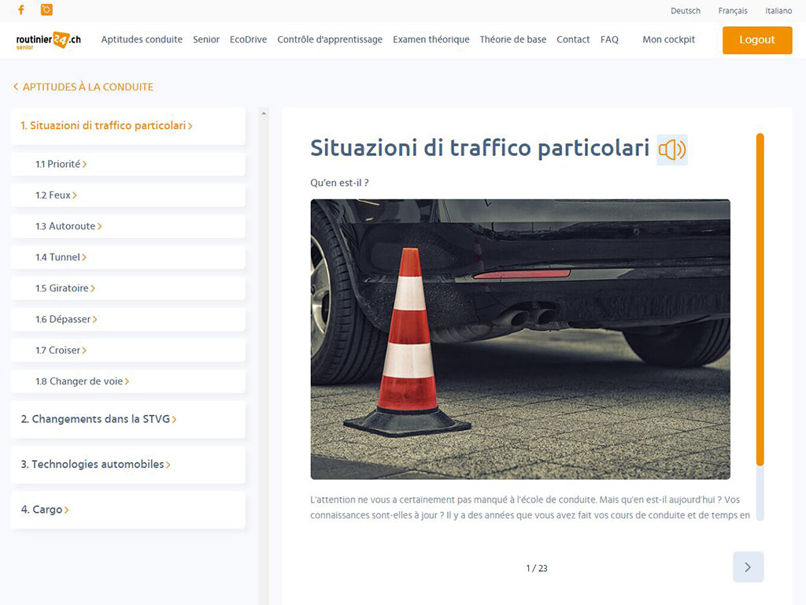Collapse Situazioni di traffico particolari section
806x605 pixels.
pos(106,126)
